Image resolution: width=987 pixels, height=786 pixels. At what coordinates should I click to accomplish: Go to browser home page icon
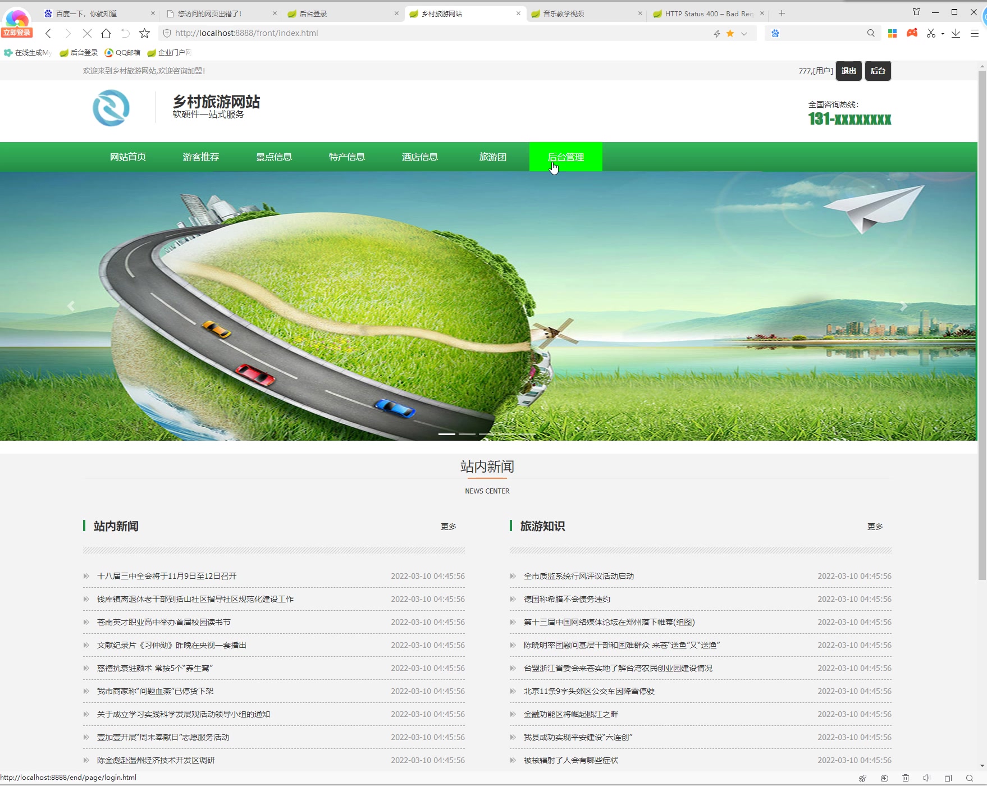106,33
